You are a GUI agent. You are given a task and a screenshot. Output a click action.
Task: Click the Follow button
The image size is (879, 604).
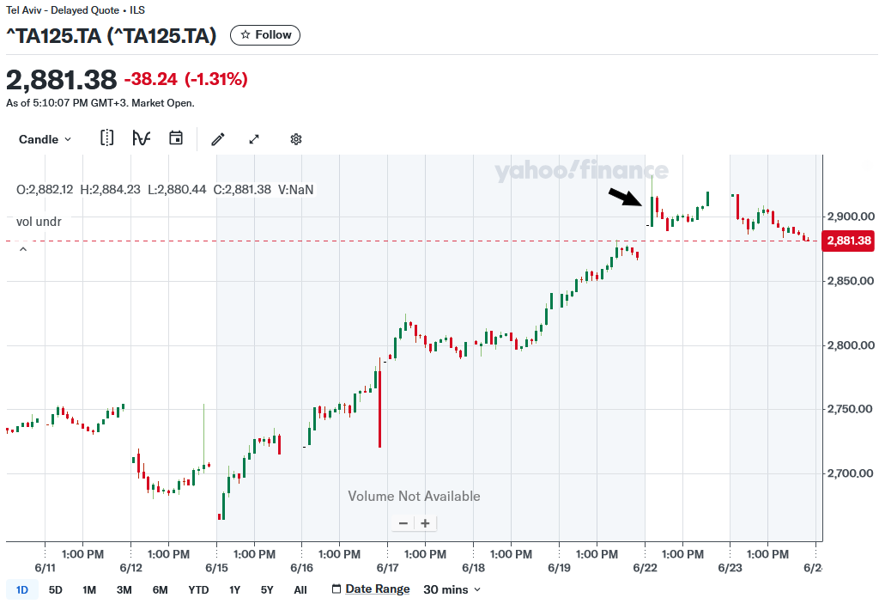click(265, 35)
